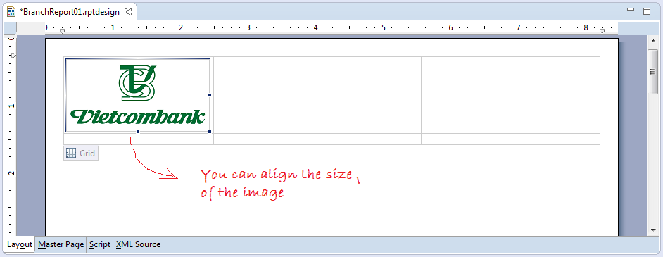Click the BranchReport01.rptdesign file icon
This screenshot has height=257, width=663.
pos(12,12)
